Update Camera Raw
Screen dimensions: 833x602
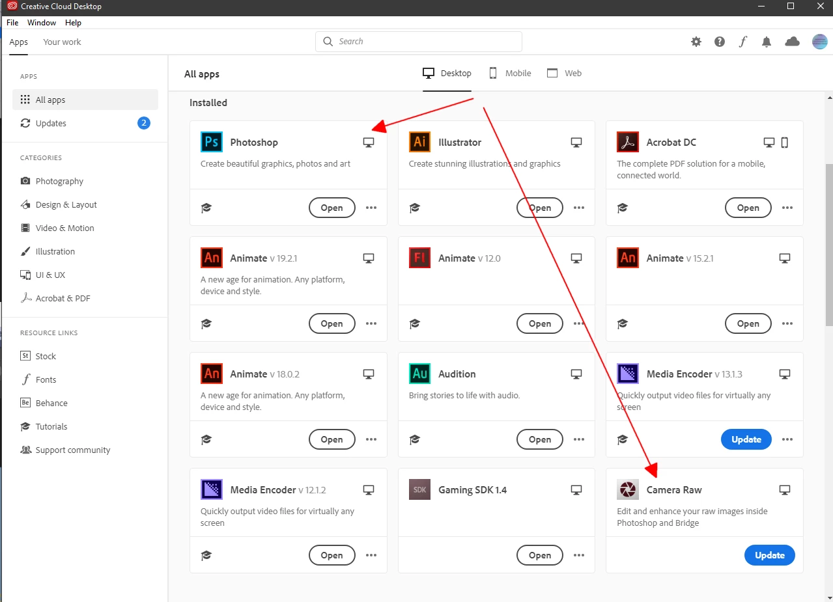point(770,555)
